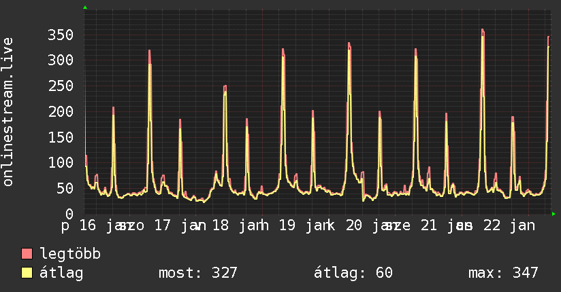Click the 18 jan x-axis date label

click(x=240, y=225)
